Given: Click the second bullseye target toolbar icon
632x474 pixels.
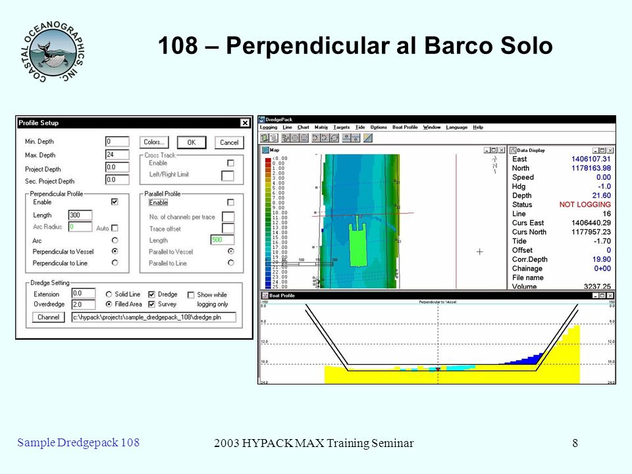Looking at the screenshot, I should (304, 138).
